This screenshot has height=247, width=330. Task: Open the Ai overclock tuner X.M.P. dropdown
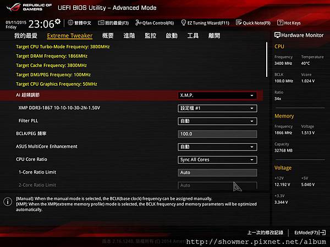(x=217, y=96)
